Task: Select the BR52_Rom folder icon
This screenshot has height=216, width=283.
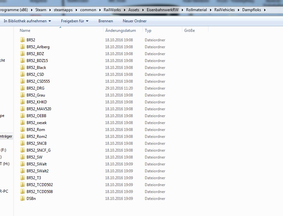Action: pyautogui.click(x=22, y=129)
